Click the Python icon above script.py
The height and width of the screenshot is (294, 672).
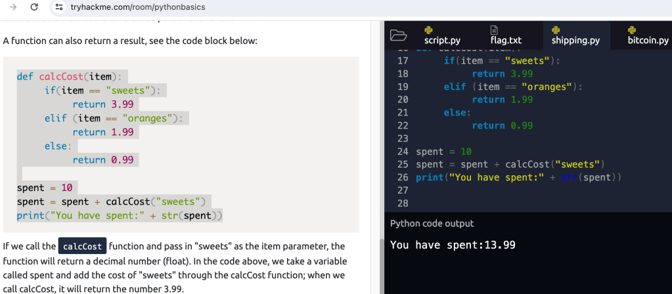[x=428, y=30]
